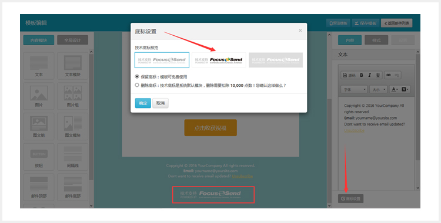Click the 预览模板 preview template button
Screen dimensions: 441x223
[x=338, y=23]
